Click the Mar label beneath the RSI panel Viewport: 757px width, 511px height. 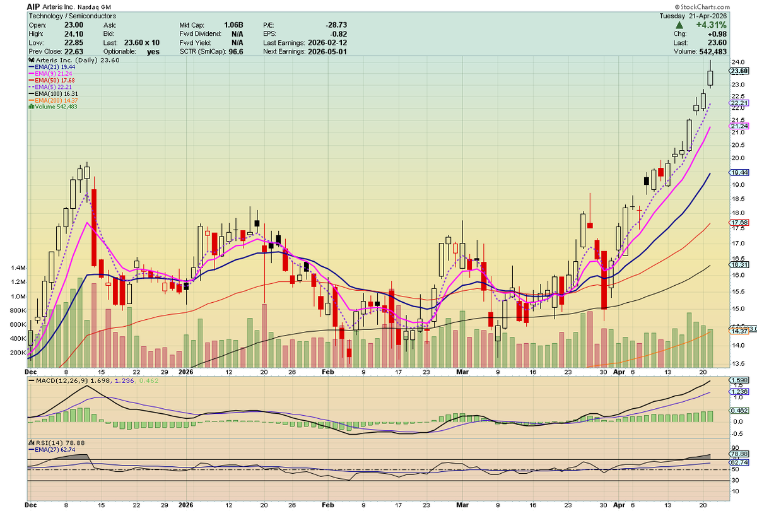click(463, 505)
